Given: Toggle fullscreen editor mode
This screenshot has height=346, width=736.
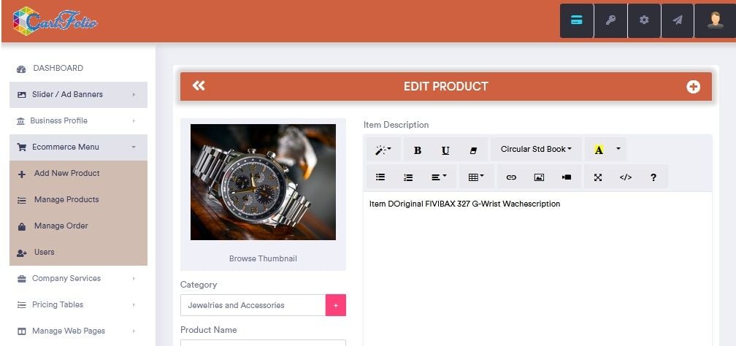Looking at the screenshot, I should 597,177.
